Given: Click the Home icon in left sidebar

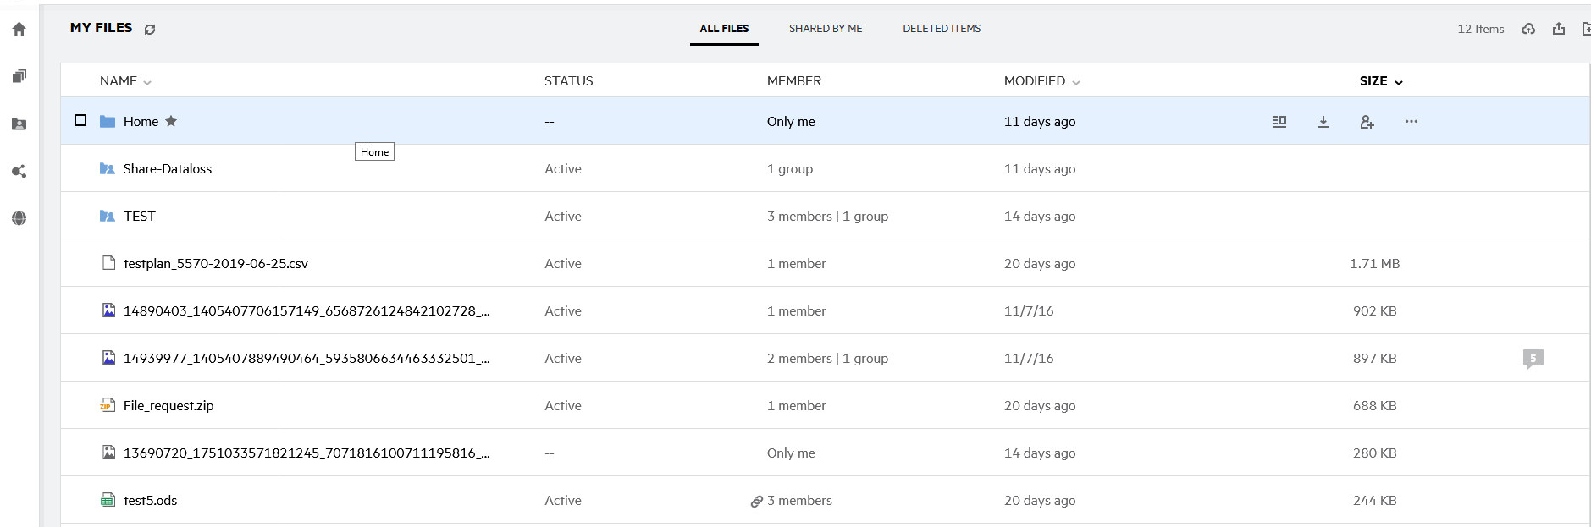Looking at the screenshot, I should pyautogui.click(x=19, y=30).
